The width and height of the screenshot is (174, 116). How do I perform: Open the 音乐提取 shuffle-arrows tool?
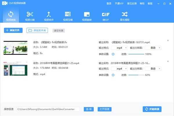click(125, 16)
